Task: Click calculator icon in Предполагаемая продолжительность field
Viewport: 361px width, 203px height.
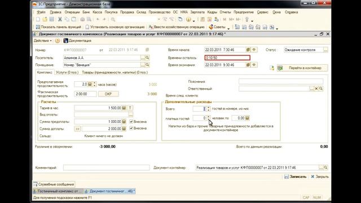Action: [x=90, y=84]
